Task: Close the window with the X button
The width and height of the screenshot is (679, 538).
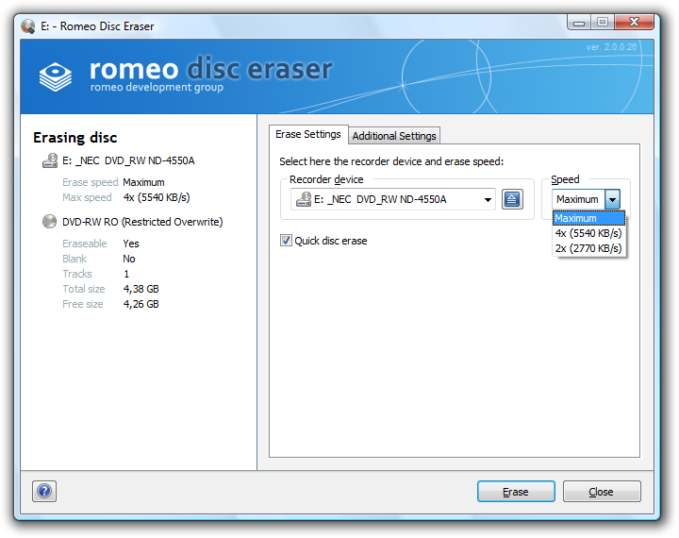Action: (x=634, y=22)
